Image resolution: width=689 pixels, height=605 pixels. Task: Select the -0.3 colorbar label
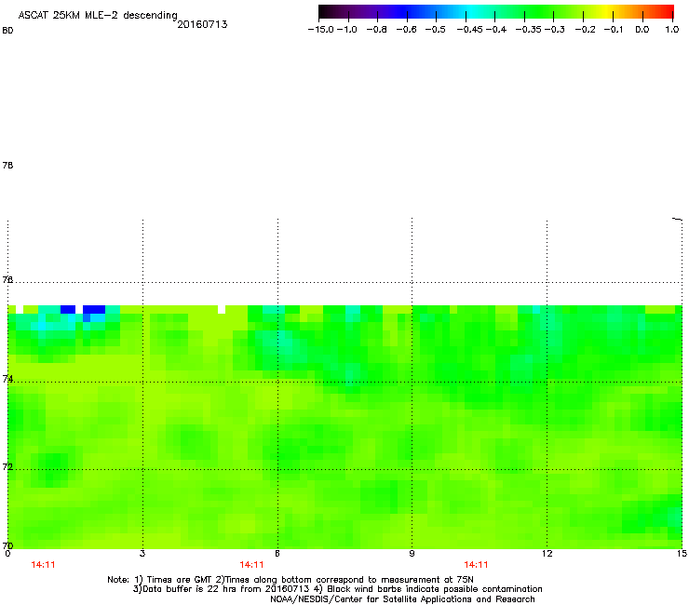[555, 30]
